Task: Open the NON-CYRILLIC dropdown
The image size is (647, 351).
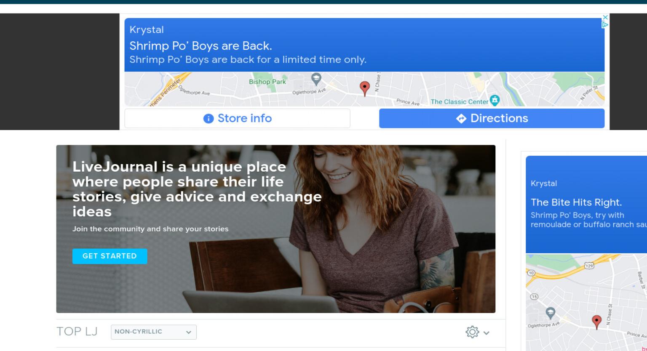Action: [x=154, y=332]
